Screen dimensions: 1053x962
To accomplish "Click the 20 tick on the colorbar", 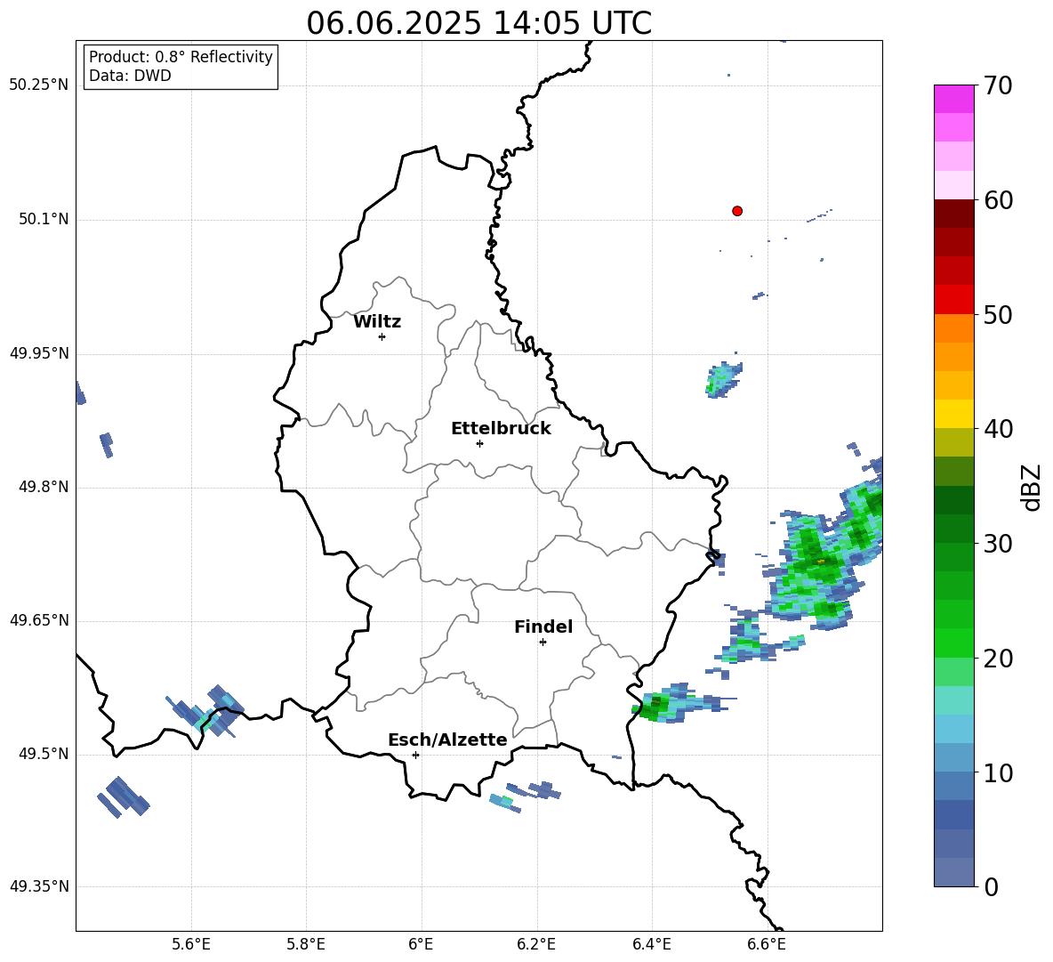I will 997,659.
